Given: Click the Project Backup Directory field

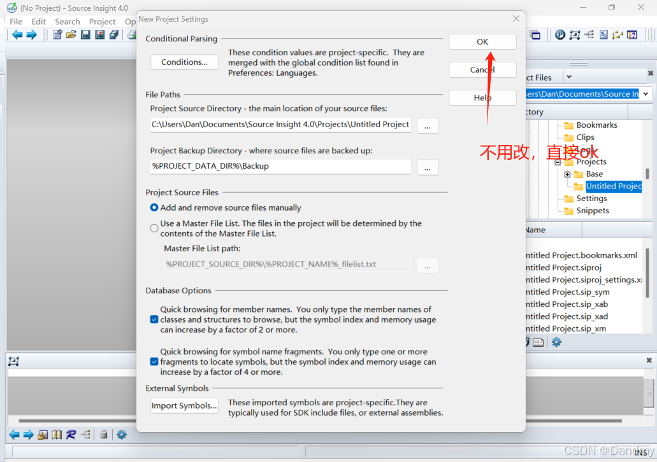Looking at the screenshot, I should click(x=280, y=167).
